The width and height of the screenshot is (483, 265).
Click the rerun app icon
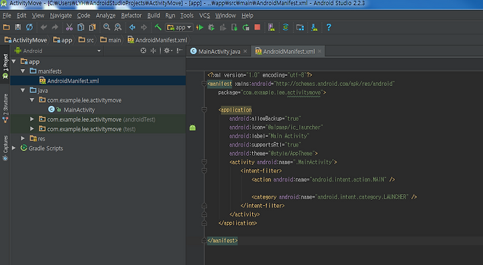(246, 28)
